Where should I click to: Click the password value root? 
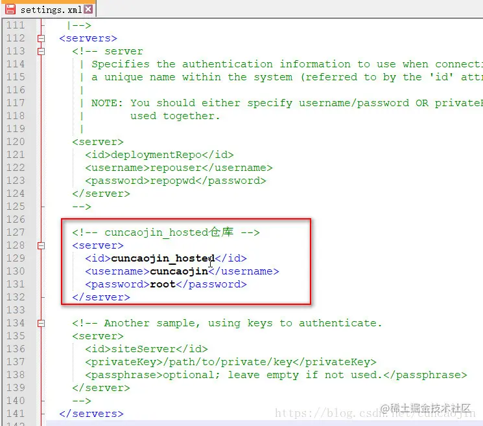click(x=163, y=284)
